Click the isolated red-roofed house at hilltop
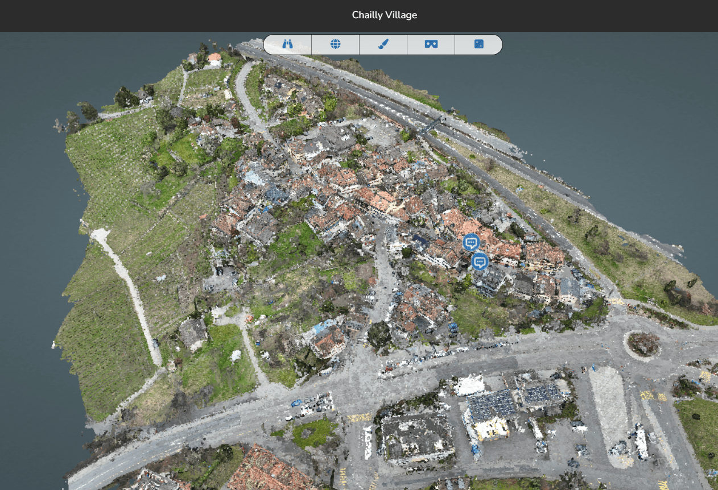The height and width of the screenshot is (490, 718). tap(214, 58)
